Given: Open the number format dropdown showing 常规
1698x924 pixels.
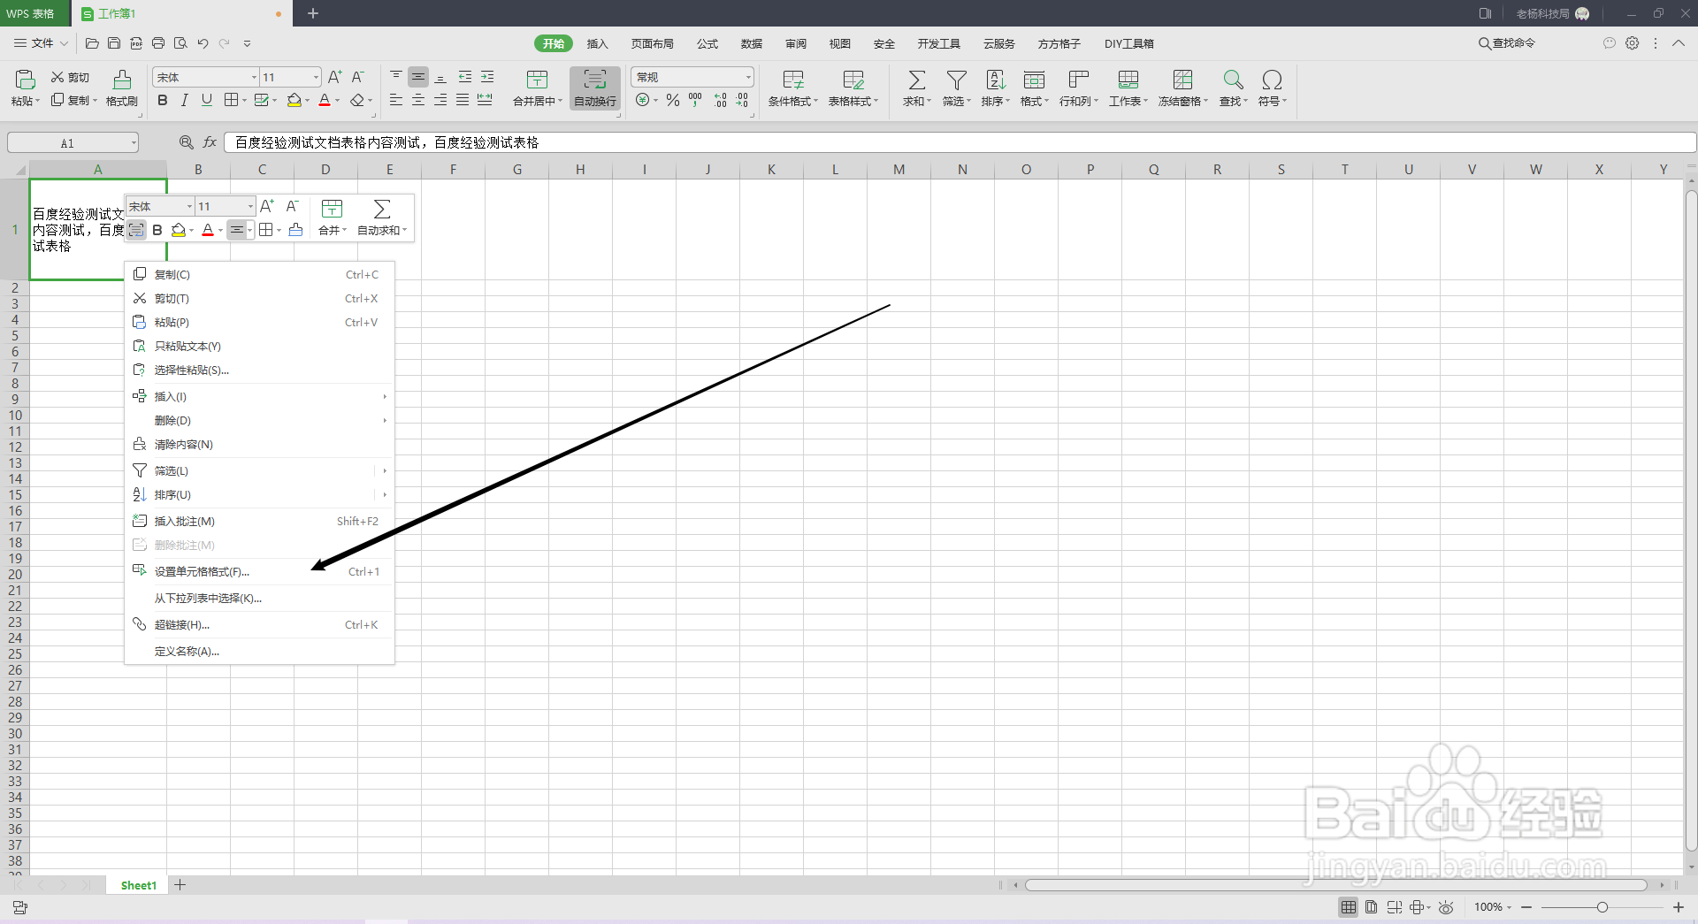Looking at the screenshot, I should [x=748, y=78].
